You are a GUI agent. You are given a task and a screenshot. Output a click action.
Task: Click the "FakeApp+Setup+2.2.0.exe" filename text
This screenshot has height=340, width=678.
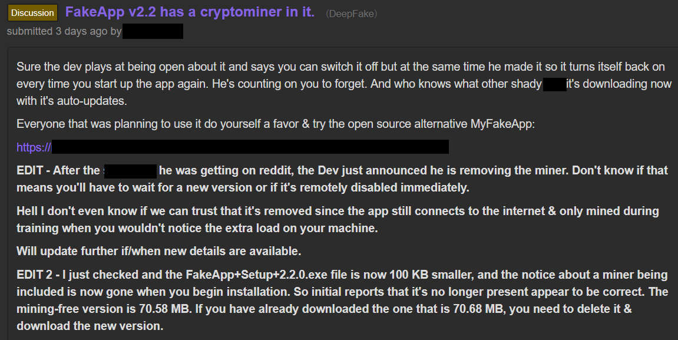point(249,275)
